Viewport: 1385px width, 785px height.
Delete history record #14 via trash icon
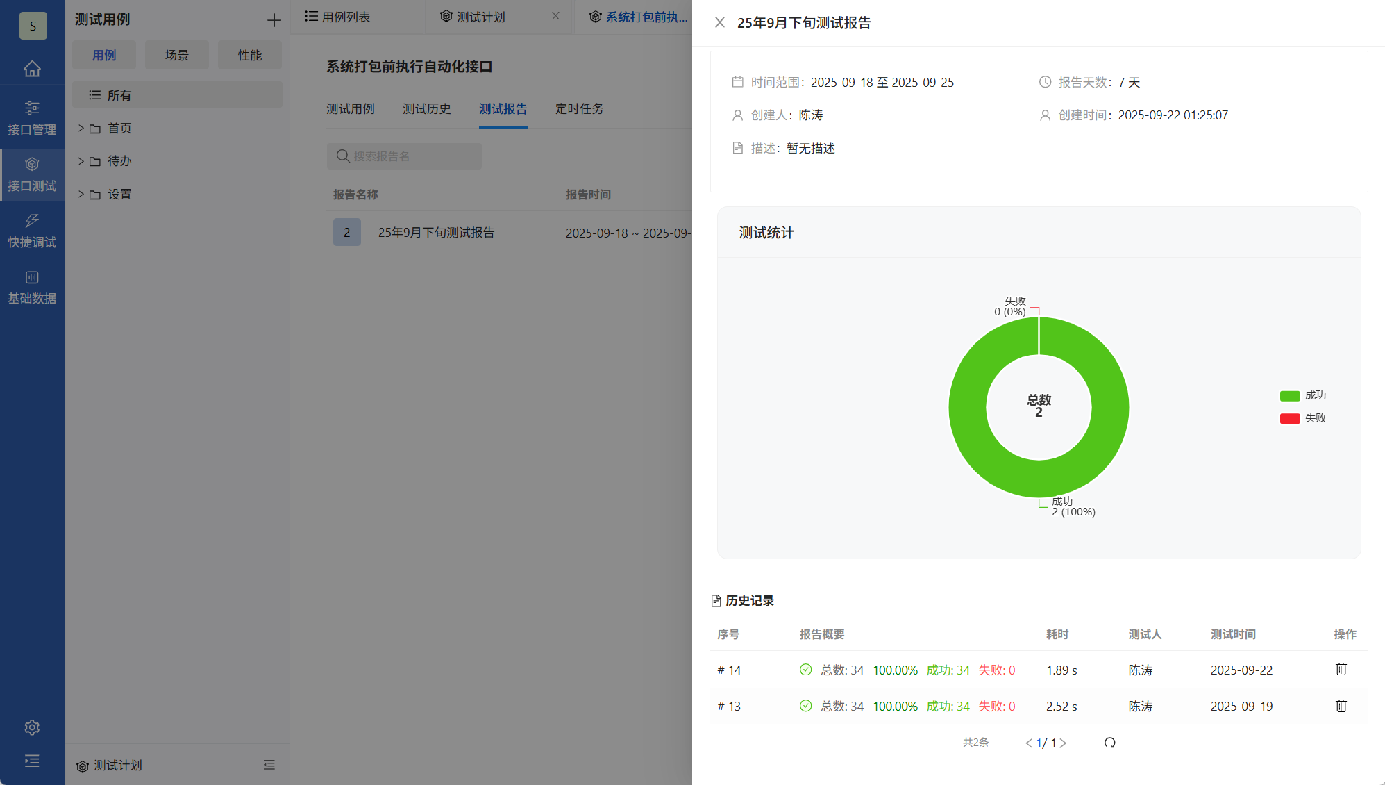[x=1341, y=669]
